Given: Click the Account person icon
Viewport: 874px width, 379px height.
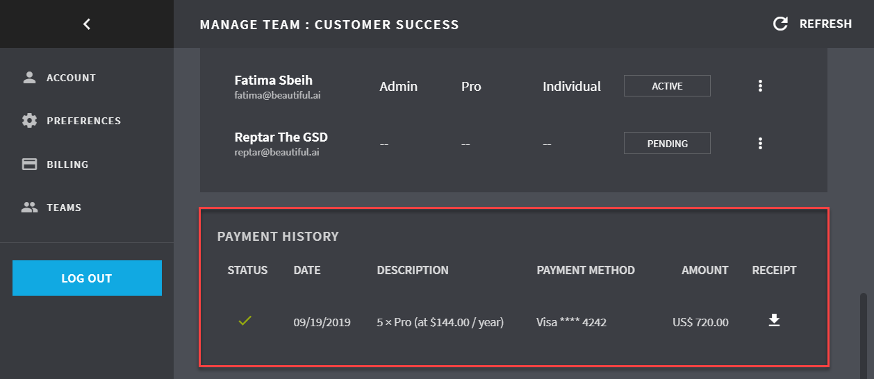Looking at the screenshot, I should tap(29, 78).
